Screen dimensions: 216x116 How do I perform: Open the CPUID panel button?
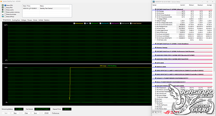coord(47,113)
